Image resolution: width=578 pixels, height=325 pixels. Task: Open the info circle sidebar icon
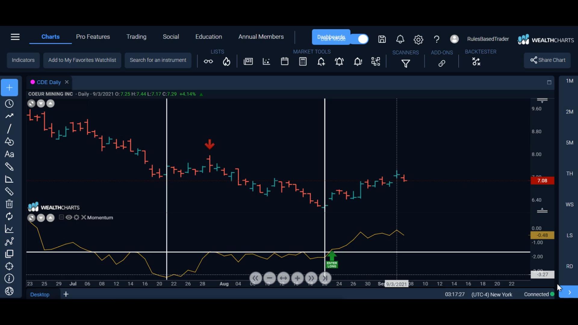pos(9,279)
